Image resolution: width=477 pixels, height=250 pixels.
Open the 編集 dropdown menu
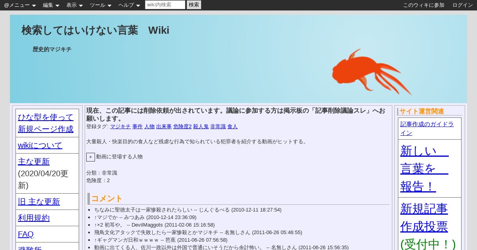click(x=51, y=5)
